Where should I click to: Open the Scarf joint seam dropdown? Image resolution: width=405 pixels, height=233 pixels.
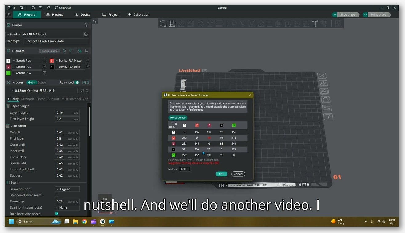(x=67, y=208)
